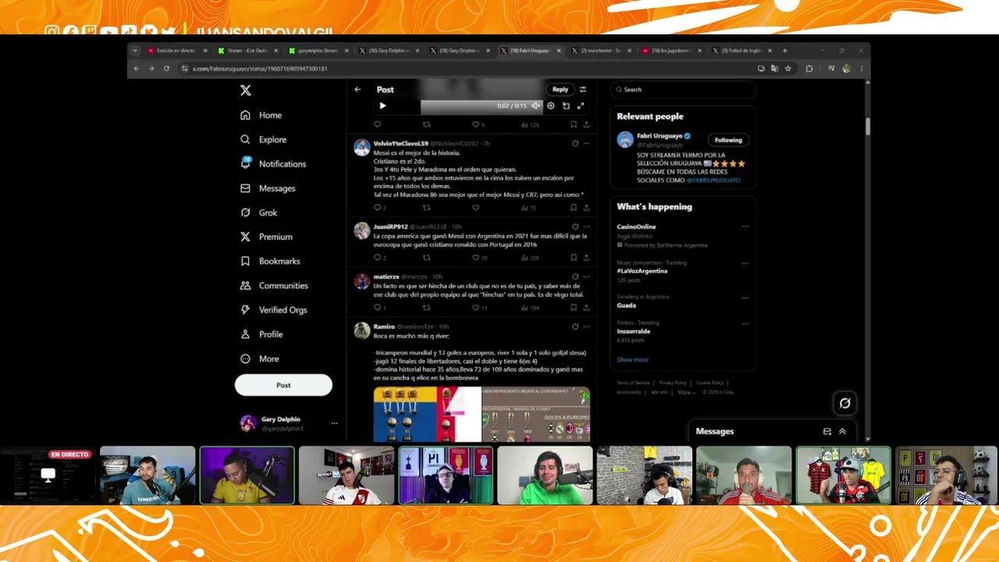Open the video settings gear icon
The height and width of the screenshot is (562, 999).
(550, 105)
